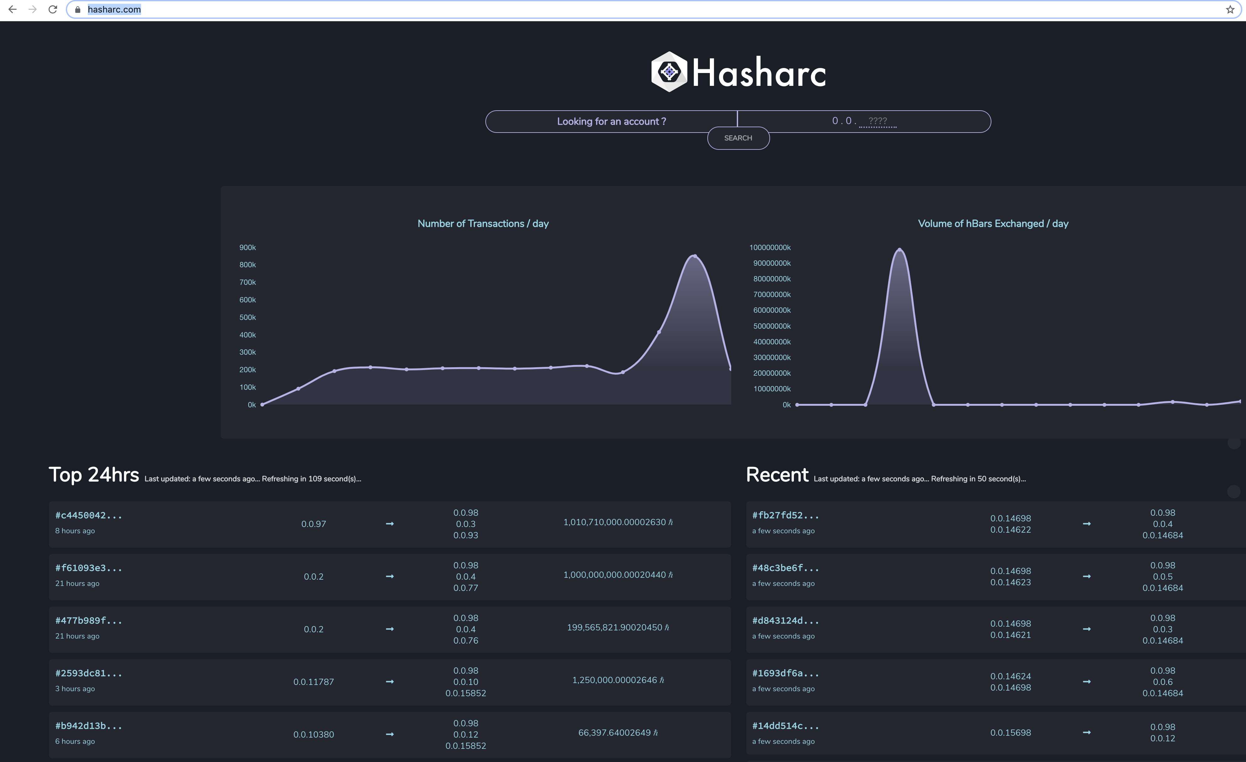Open transaction #b942d13b...
The height and width of the screenshot is (762, 1246).
88,726
